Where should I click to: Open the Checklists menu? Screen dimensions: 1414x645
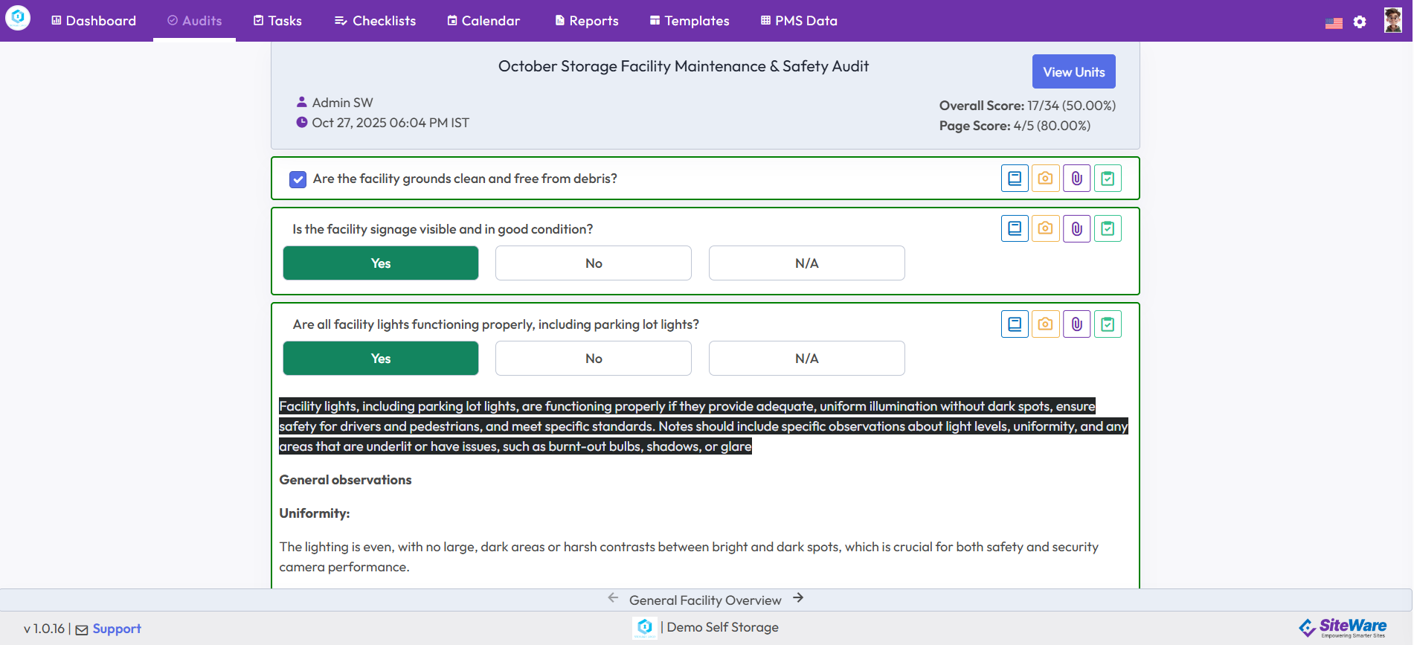pyautogui.click(x=375, y=21)
